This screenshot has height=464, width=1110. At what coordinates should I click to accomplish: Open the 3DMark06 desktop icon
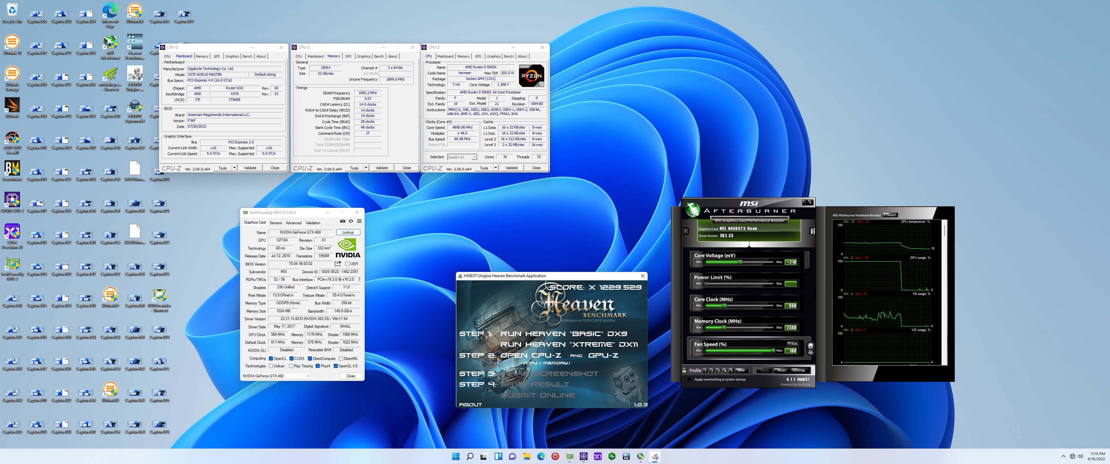[135, 13]
